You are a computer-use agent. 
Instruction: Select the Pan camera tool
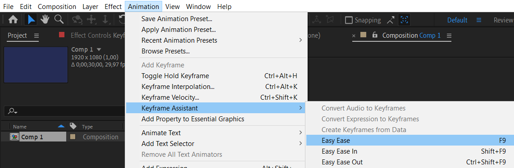pyautogui.click(x=91, y=20)
